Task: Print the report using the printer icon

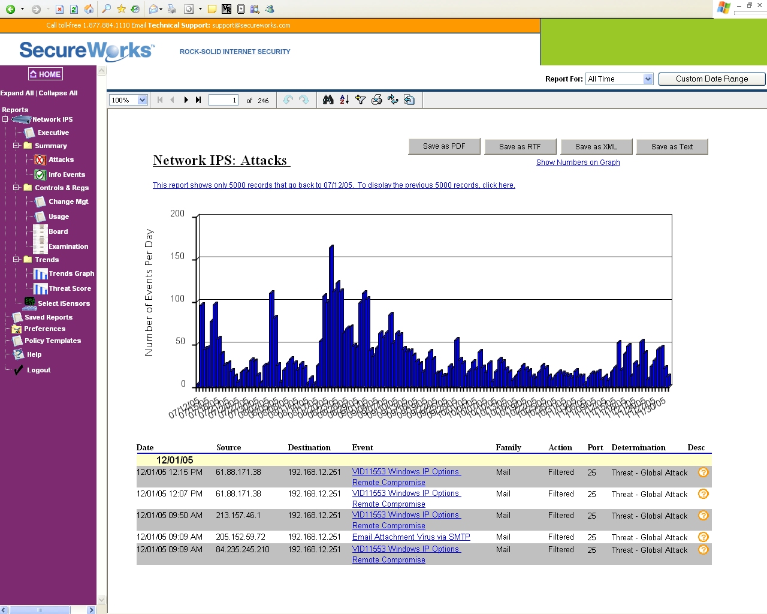Action: (x=376, y=100)
